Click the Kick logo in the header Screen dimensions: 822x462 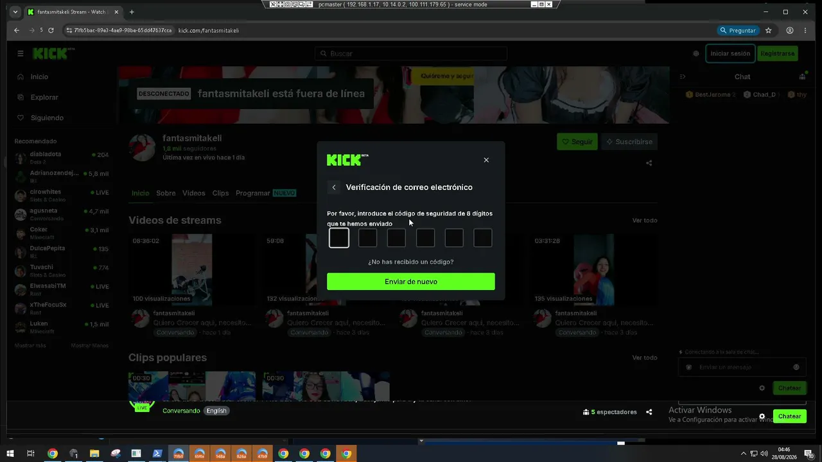(x=53, y=54)
